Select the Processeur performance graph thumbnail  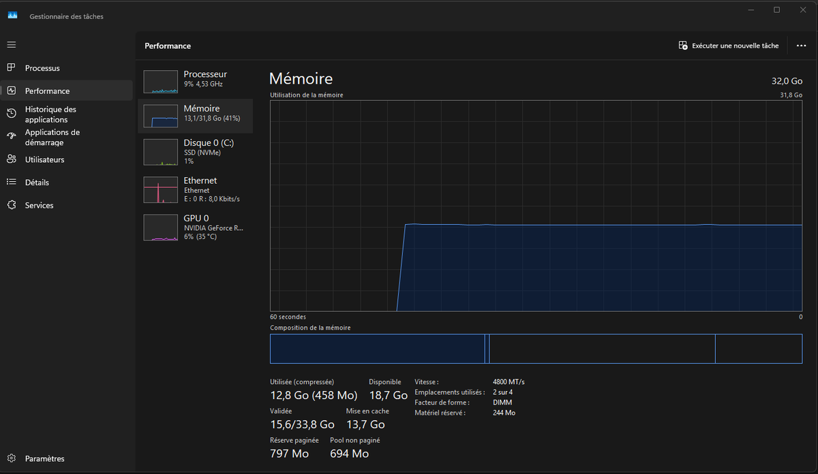point(161,81)
